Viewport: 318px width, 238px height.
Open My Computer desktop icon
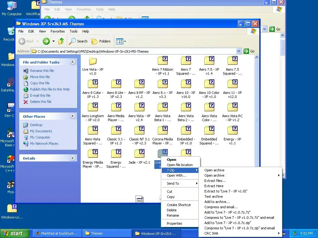click(x=12, y=8)
